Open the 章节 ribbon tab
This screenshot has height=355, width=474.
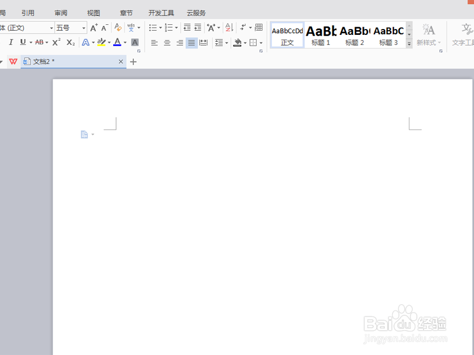126,13
